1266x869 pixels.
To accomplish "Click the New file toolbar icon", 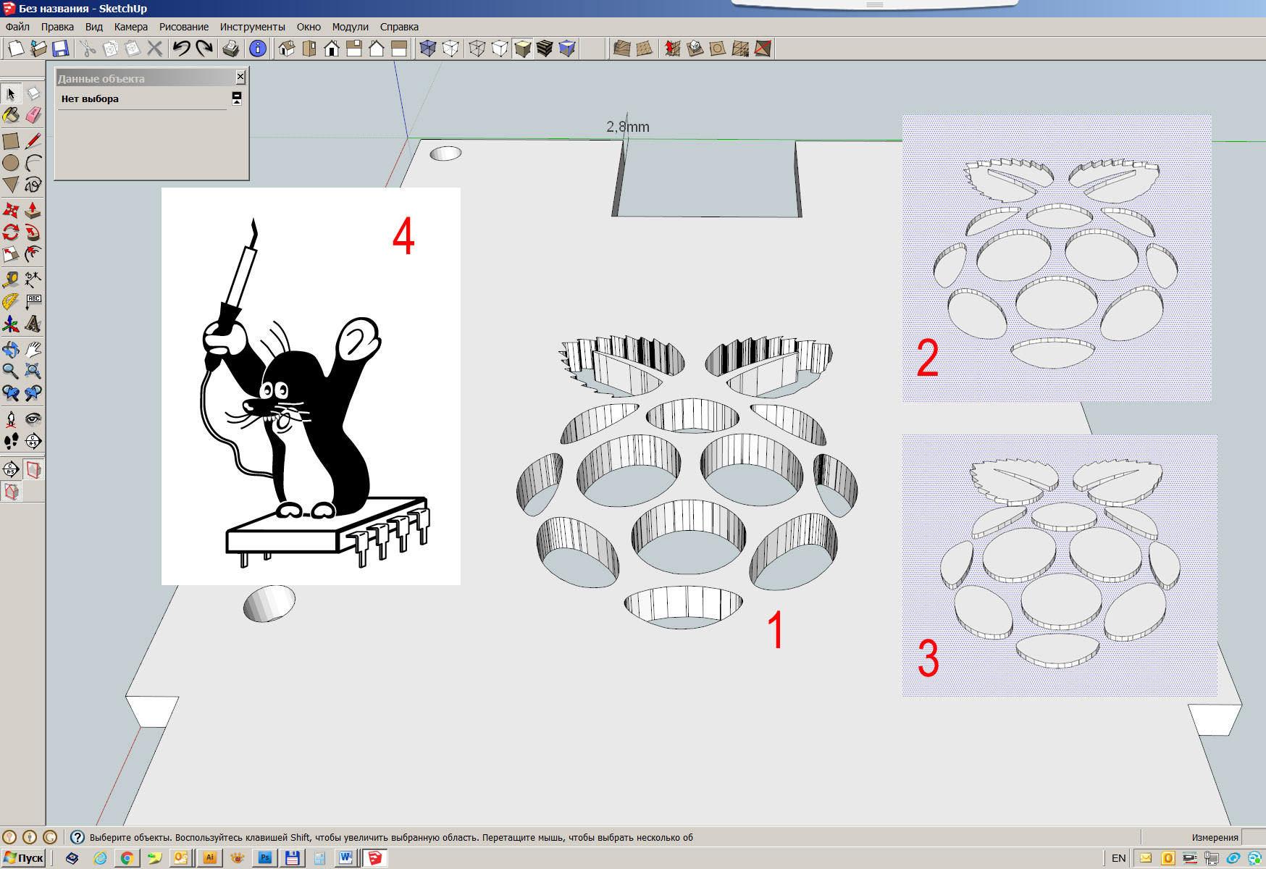I will coord(16,49).
